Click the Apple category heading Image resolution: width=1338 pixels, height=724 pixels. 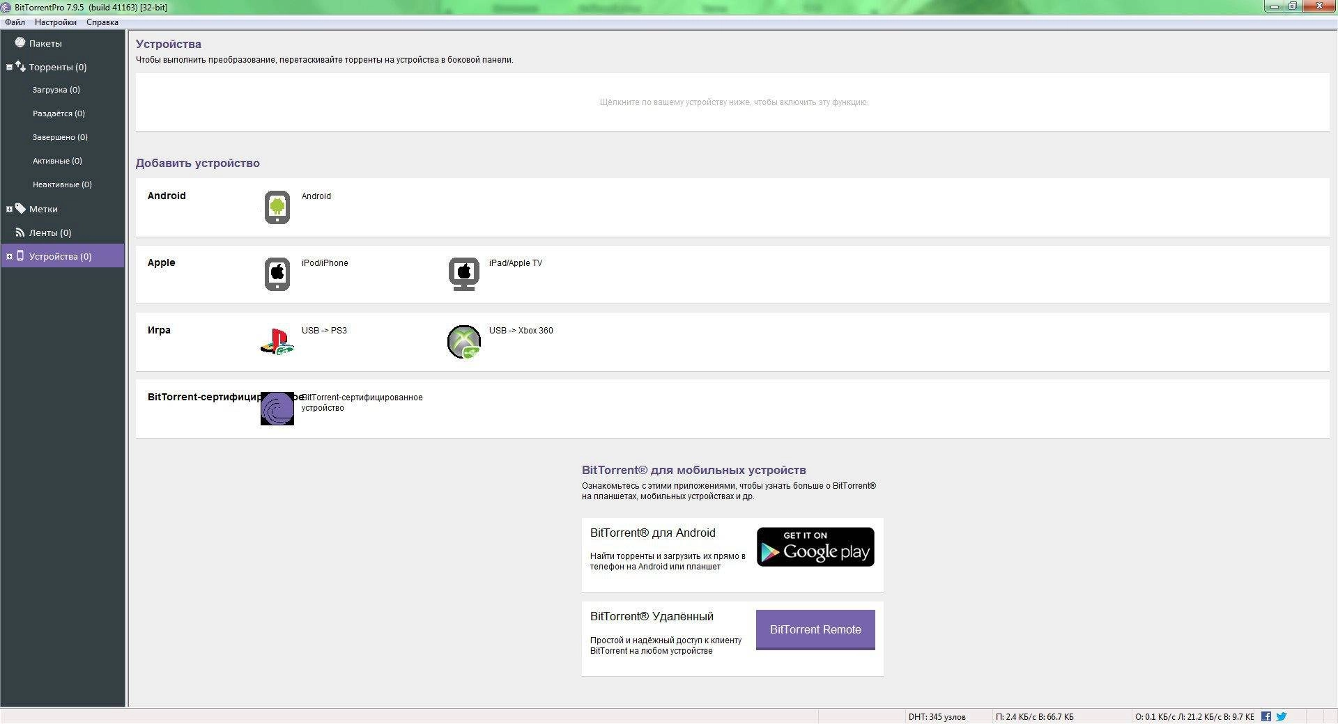click(162, 263)
